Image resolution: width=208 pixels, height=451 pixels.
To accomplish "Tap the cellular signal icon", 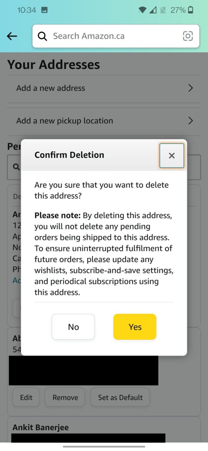I will point(153,10).
